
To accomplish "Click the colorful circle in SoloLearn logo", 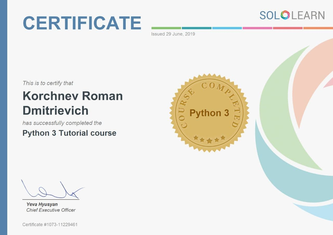I will [x=285, y=15].
